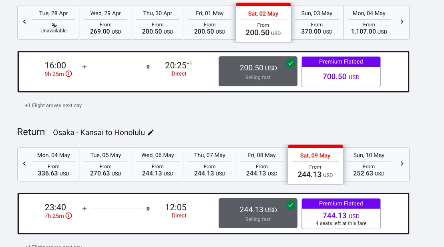The image size is (444, 247).
Task: Select Sun, 10 May return date tab
Action: (x=369, y=165)
